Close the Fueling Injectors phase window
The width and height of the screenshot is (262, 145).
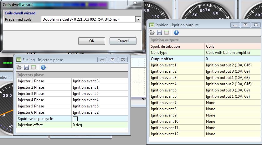(123, 60)
